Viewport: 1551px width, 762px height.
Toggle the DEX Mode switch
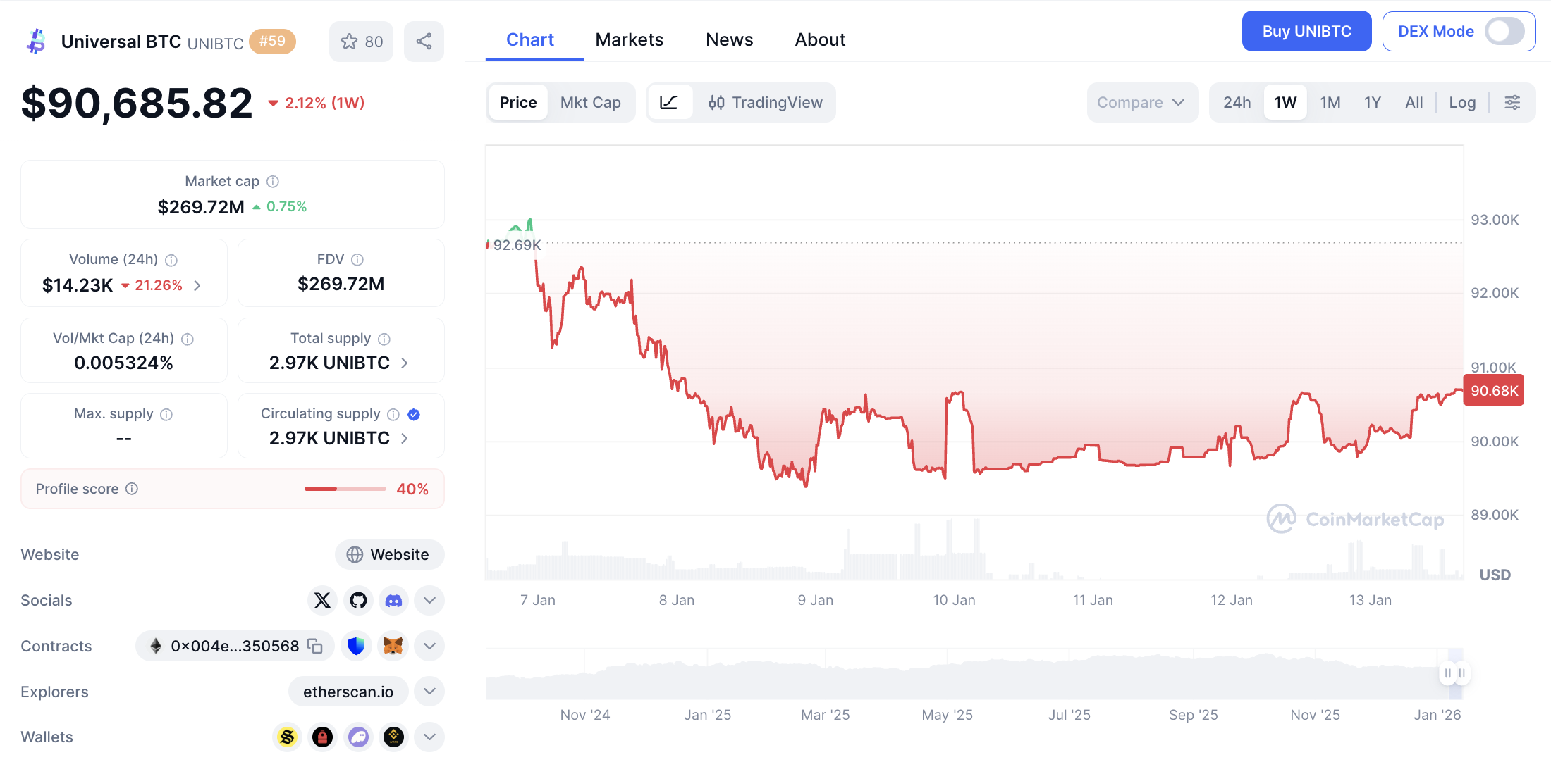(x=1504, y=32)
